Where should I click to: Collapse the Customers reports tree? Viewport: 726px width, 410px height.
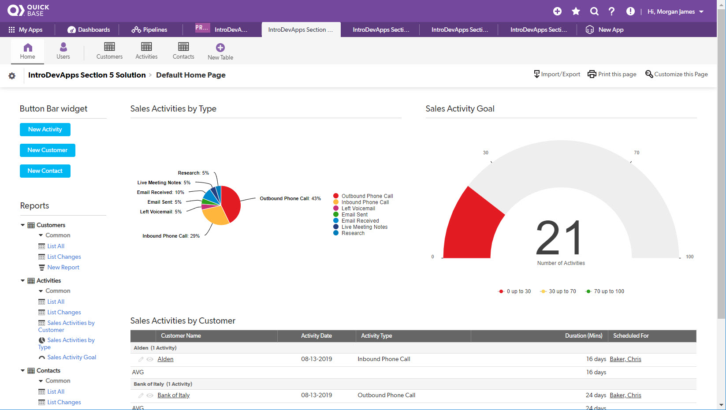click(23, 225)
